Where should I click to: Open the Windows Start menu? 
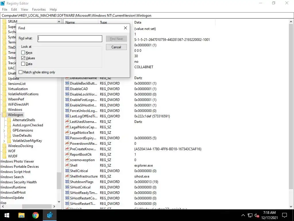pyautogui.click(x=7, y=215)
